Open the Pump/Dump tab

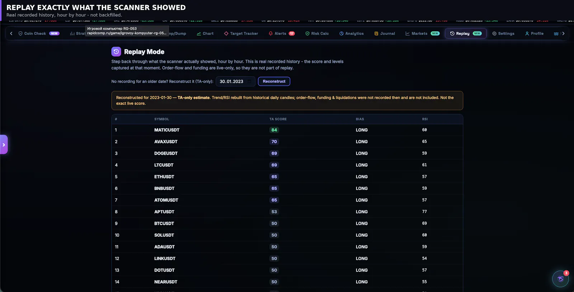coord(178,33)
